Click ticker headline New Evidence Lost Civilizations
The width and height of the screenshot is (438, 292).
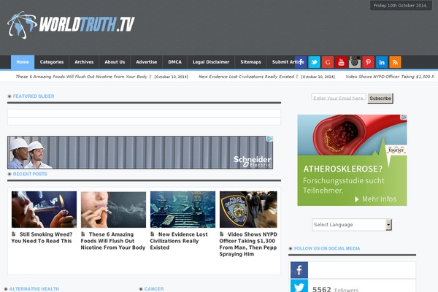tap(247, 77)
